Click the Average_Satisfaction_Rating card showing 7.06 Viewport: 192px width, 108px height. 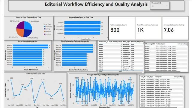[175, 28]
